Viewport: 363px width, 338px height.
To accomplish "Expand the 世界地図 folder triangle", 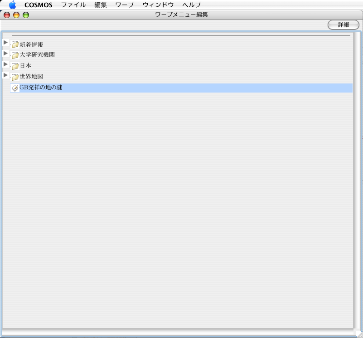I will 5,75.
